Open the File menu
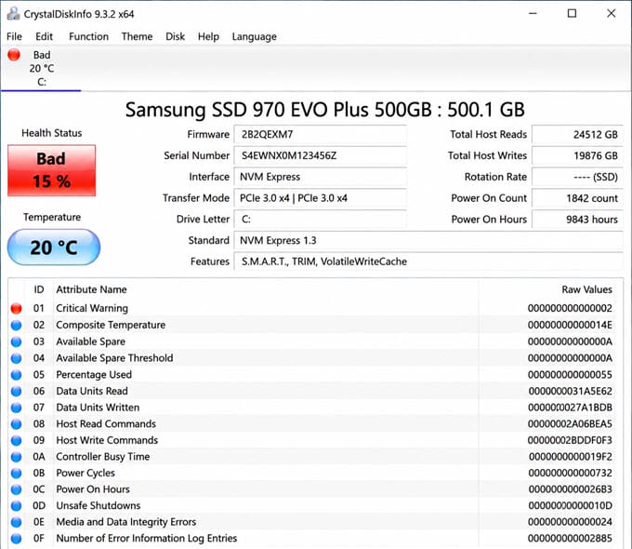632x549 pixels. pyautogui.click(x=14, y=36)
